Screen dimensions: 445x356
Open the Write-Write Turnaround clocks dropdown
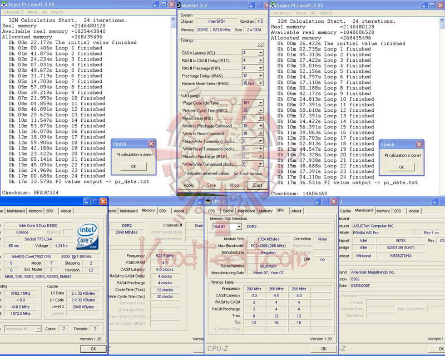tap(260, 164)
